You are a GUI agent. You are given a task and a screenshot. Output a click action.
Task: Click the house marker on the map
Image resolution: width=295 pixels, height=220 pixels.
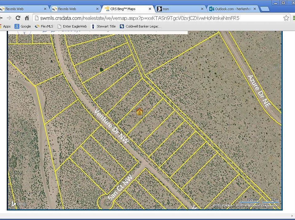tap(140, 112)
